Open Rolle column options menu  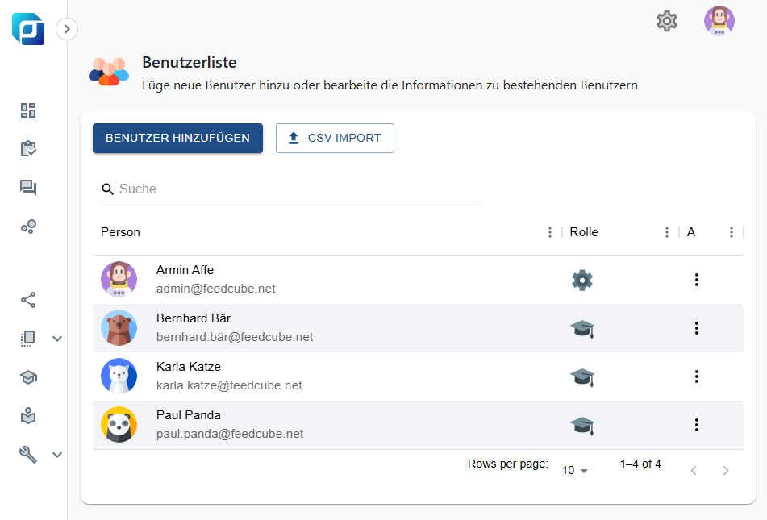point(667,232)
